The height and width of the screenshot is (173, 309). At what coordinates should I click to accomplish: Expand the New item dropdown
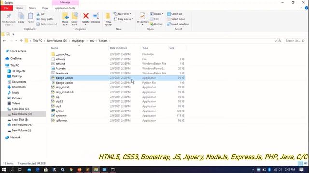point(122,14)
